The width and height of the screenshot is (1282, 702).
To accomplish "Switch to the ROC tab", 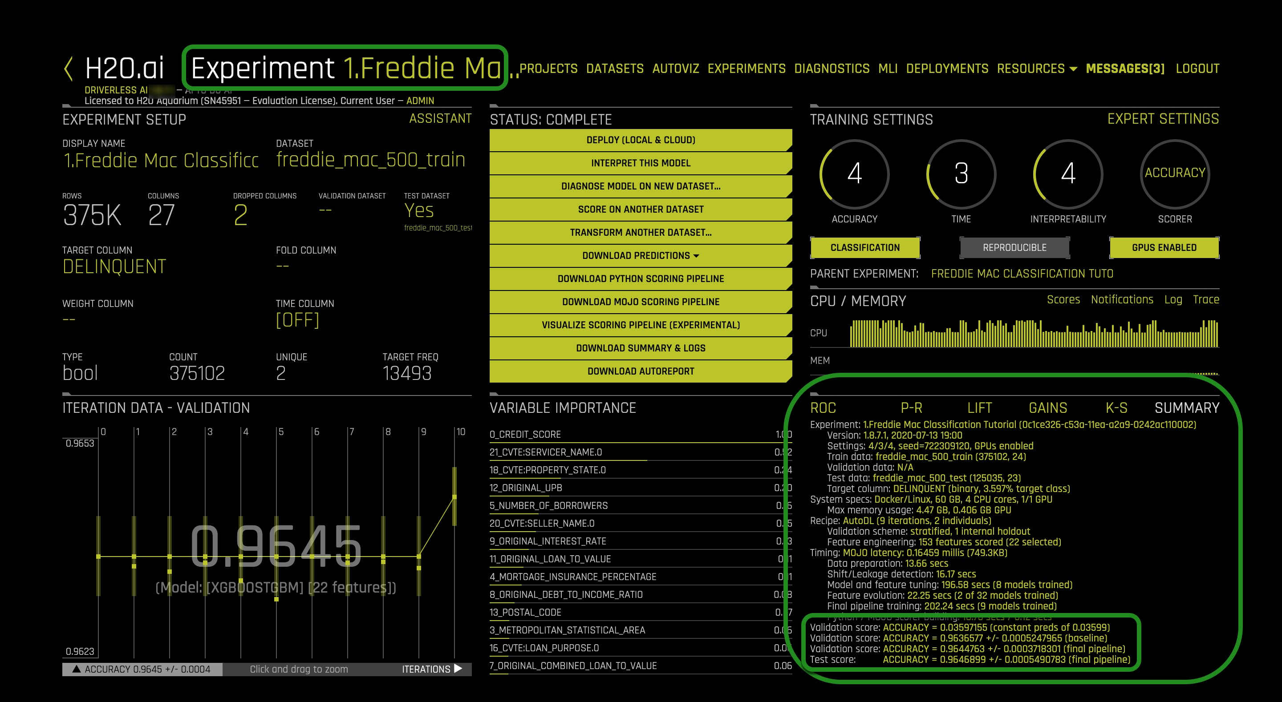I will point(823,408).
